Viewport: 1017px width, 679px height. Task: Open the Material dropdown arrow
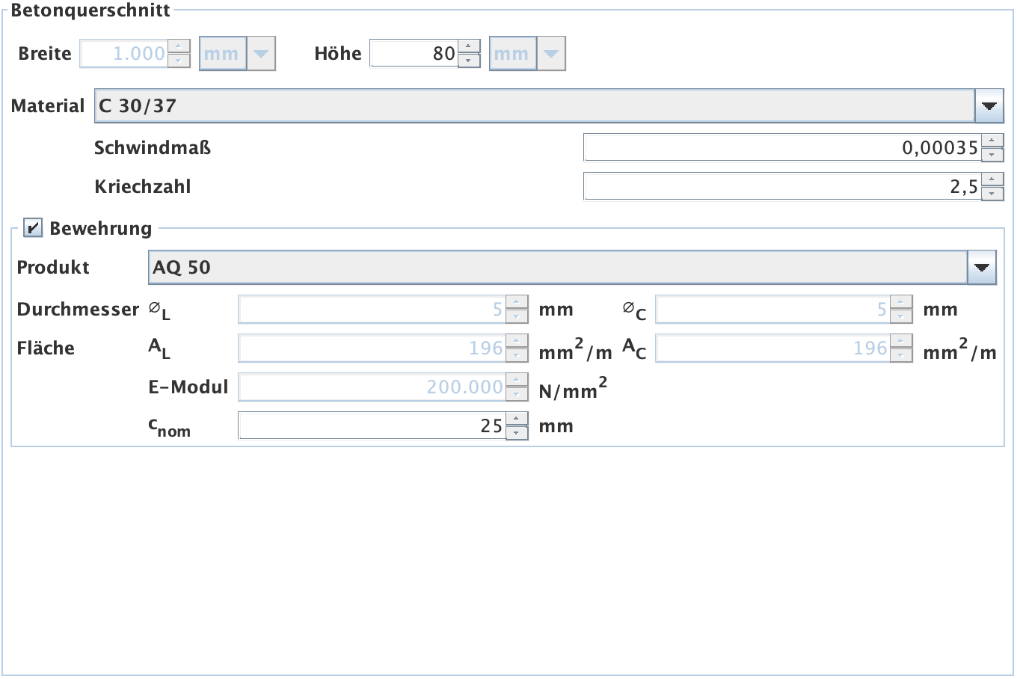click(989, 106)
